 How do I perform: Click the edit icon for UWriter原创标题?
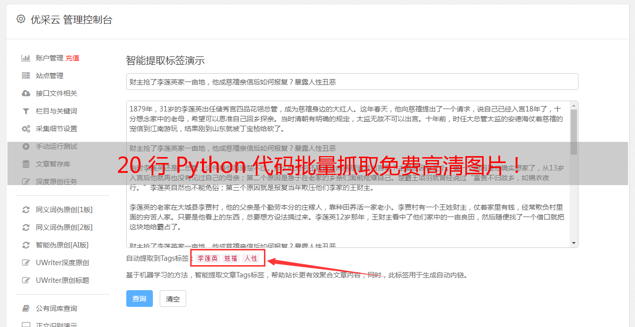[x=26, y=280]
